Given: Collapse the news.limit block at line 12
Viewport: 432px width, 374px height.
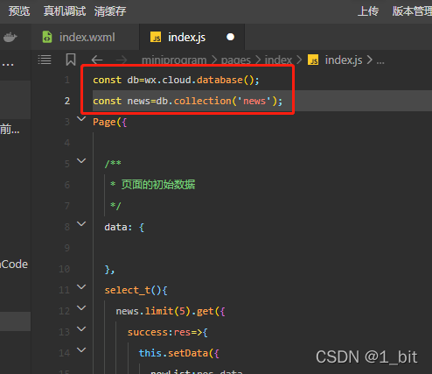Looking at the screenshot, I should (81, 308).
